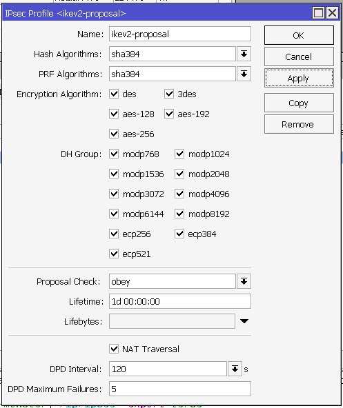Toggle the aes-192 encryption checkbox
Screen dimensions: 343x408
(169, 114)
